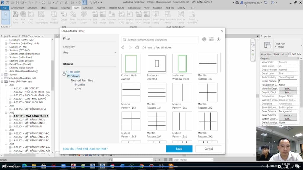The height and width of the screenshot is (170, 303).
Task: Select the Muntin Pattern_2x2 thumbnail
Action: click(x=208, y=92)
